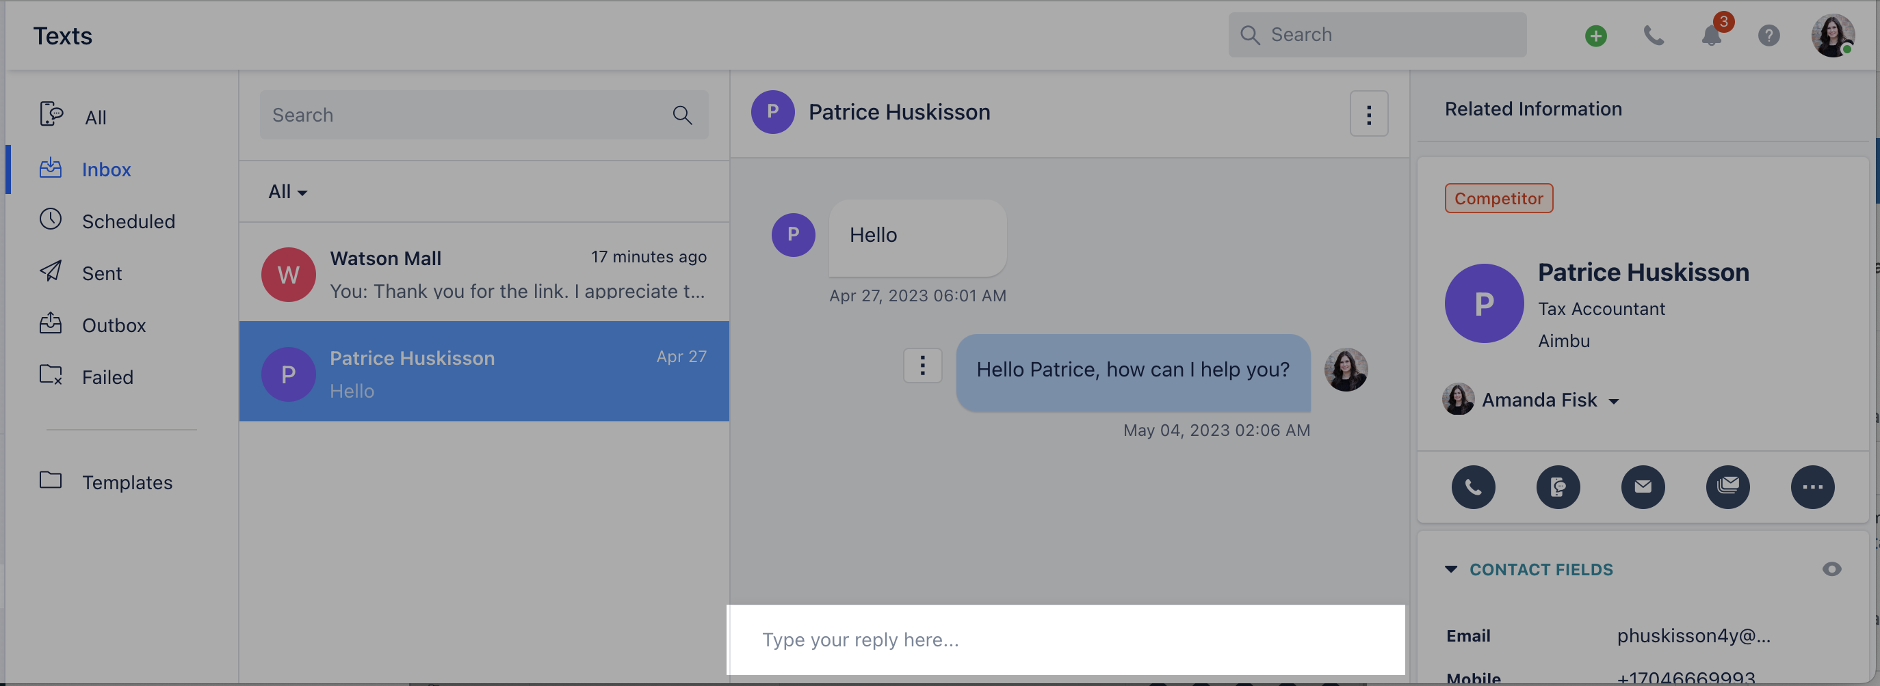Click the bulk email icon on contact card
Viewport: 1880px width, 686px height.
(x=1728, y=487)
